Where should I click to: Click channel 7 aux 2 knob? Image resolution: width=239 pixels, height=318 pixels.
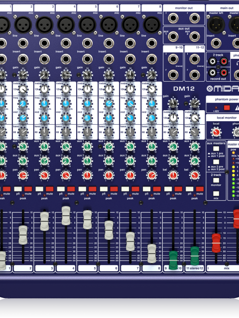coord(130,161)
